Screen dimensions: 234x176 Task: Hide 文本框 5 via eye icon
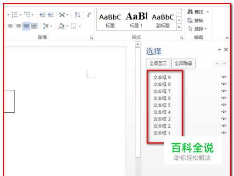pos(224,105)
